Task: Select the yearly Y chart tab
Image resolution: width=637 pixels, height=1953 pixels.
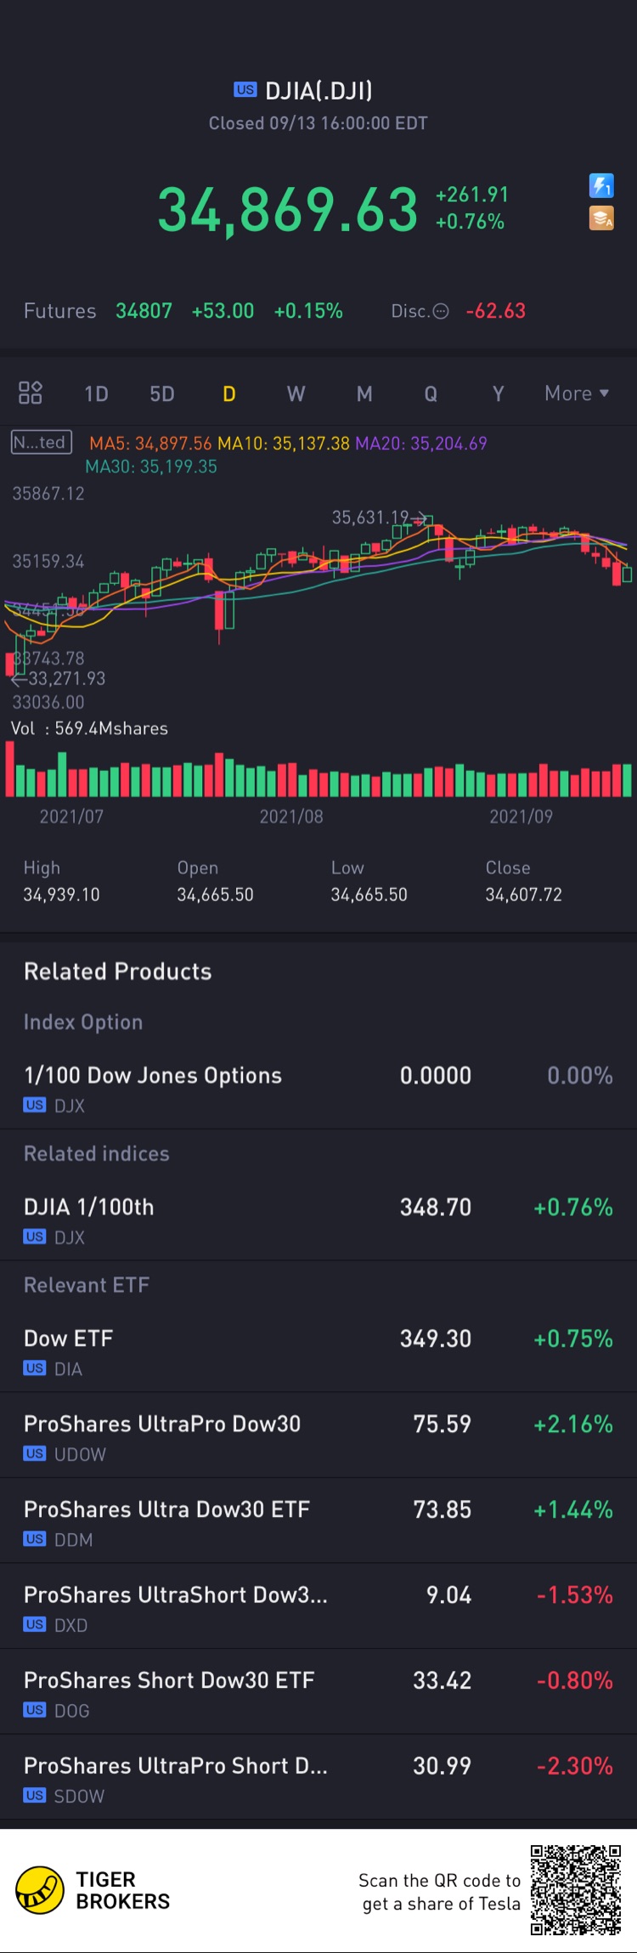Action: tap(499, 393)
